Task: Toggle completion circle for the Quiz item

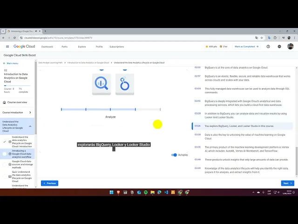Action: pyautogui.click(x=5, y=176)
